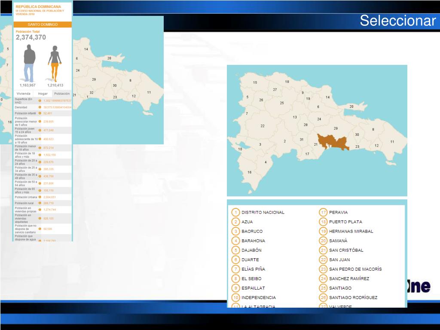
Task: Click the SANTIAGO entry numbered 25 in legend
Action: pos(340,288)
